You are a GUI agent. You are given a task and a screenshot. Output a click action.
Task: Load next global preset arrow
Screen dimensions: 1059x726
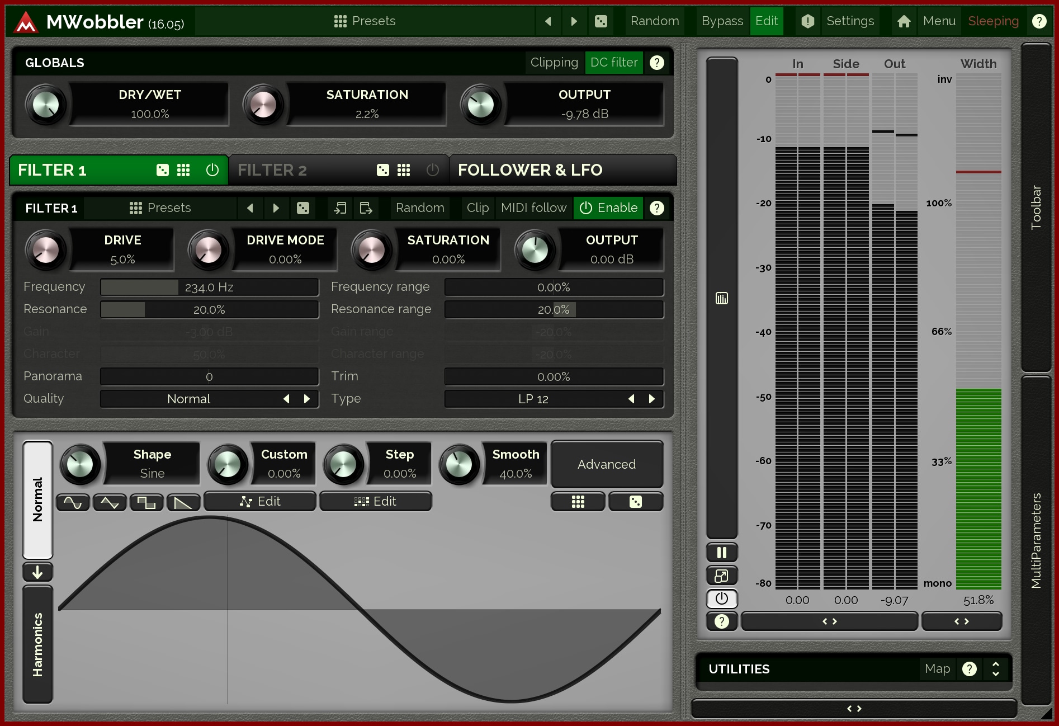574,21
